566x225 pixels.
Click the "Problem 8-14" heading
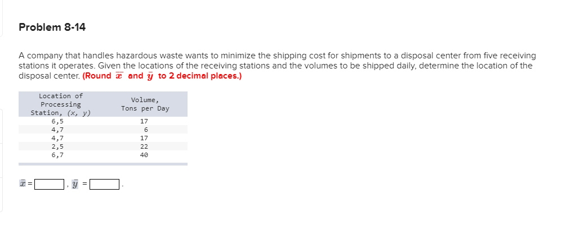[x=52, y=27]
